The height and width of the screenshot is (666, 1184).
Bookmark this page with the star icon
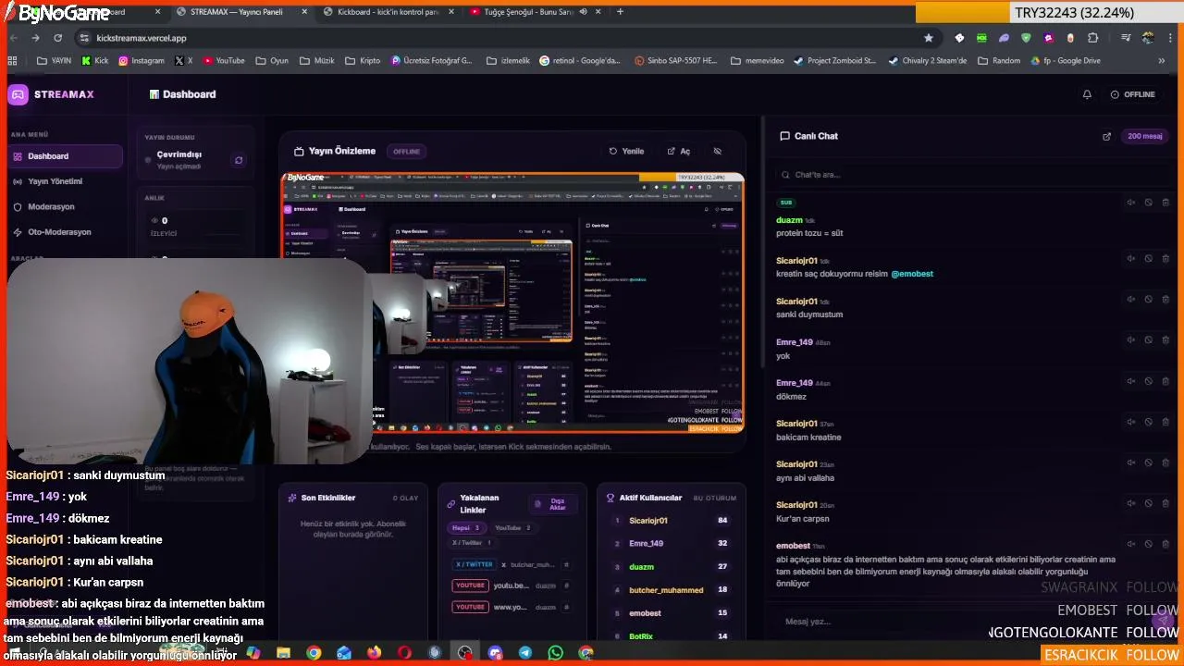tap(929, 38)
